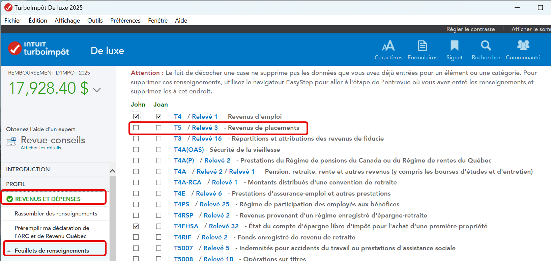Open the Relevé 32 link
Viewport: 551px width, 261px height.
pos(224,226)
